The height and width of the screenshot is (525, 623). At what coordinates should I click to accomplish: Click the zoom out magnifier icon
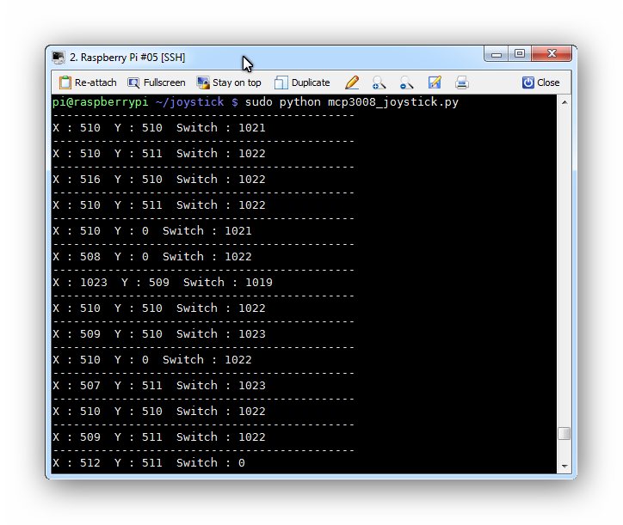click(x=406, y=82)
